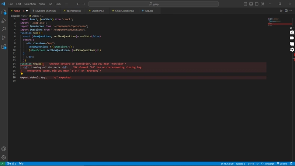Open the Source Control view
This screenshot has height=166, width=295.
pos(4,38)
